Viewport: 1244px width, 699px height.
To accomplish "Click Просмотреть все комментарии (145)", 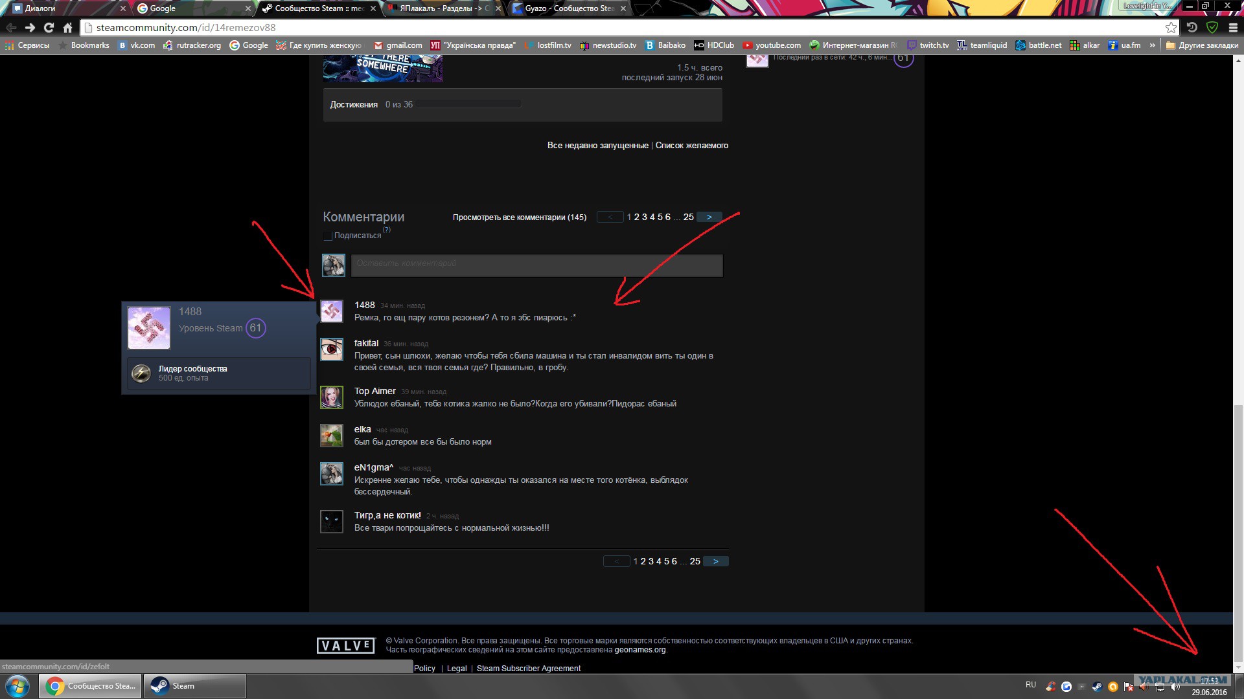I will pos(519,217).
